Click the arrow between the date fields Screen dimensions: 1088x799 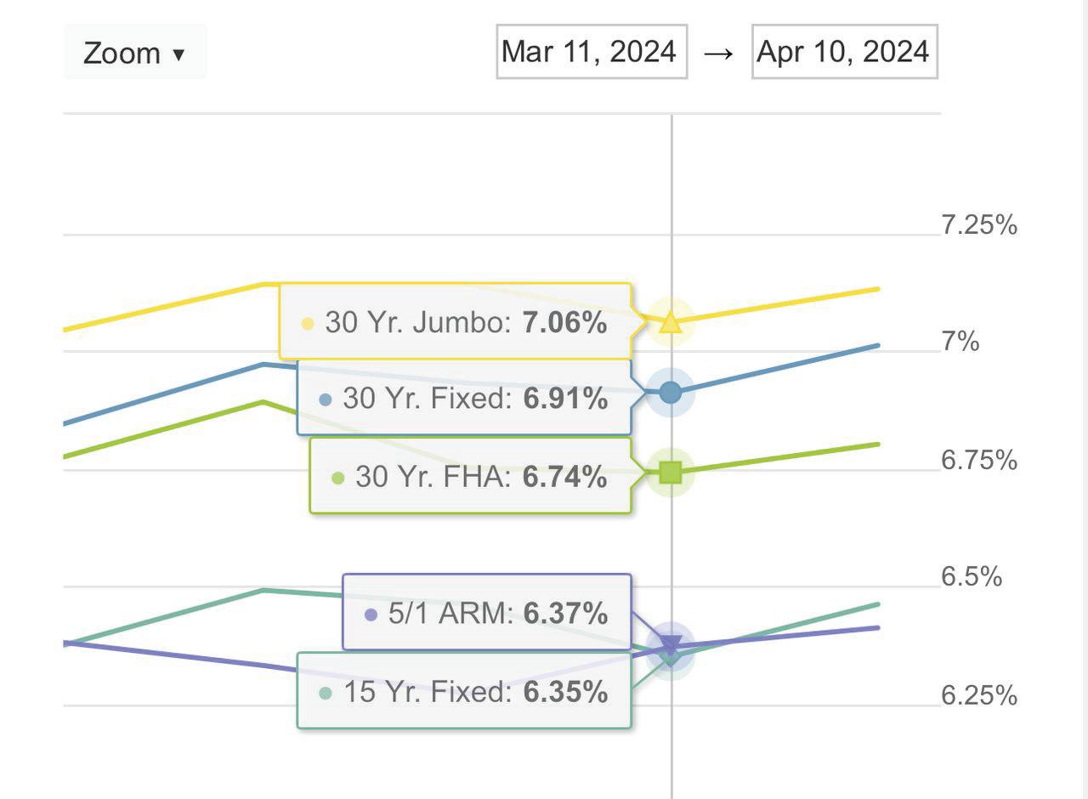click(x=719, y=53)
